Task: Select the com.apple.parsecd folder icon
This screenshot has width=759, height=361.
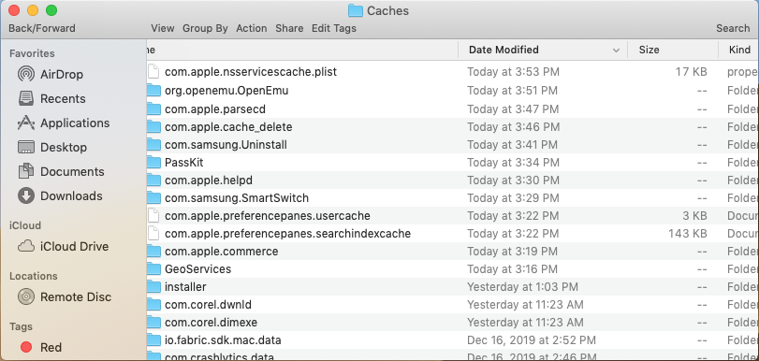Action: pyautogui.click(x=153, y=108)
